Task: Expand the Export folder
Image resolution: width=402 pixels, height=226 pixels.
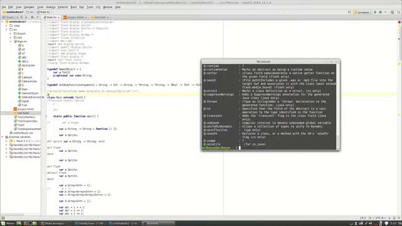Action: click(11, 33)
